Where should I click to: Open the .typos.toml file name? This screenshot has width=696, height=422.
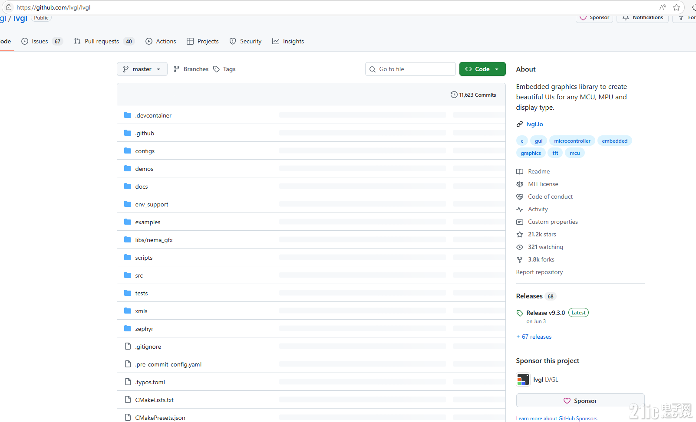[150, 382]
